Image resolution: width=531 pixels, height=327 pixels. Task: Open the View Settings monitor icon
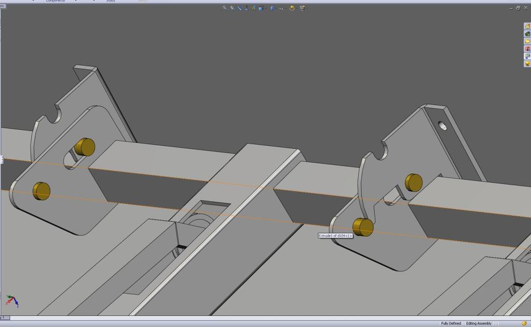click(302, 8)
